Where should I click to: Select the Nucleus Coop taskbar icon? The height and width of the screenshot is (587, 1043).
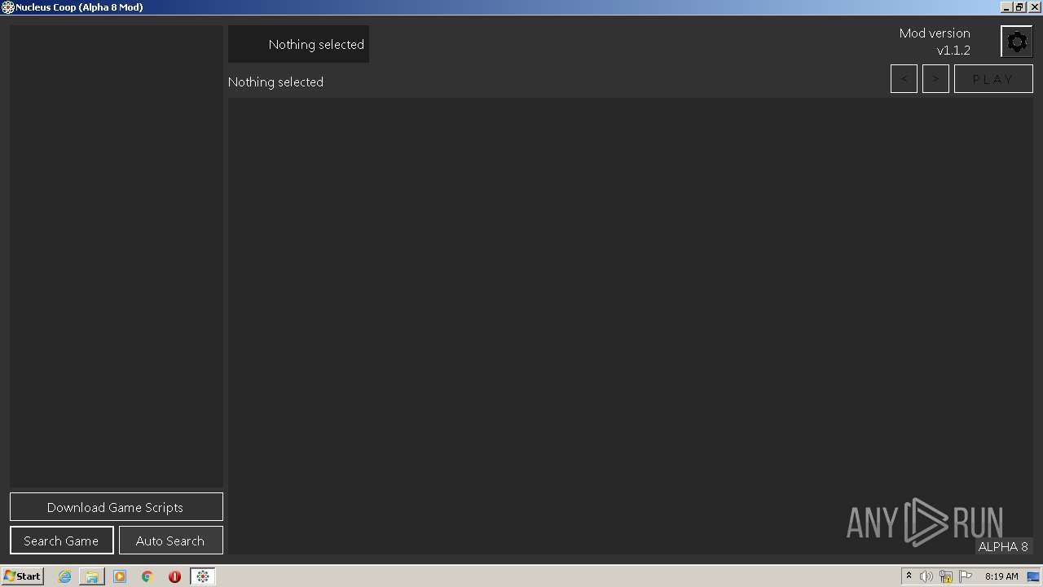pos(202,576)
